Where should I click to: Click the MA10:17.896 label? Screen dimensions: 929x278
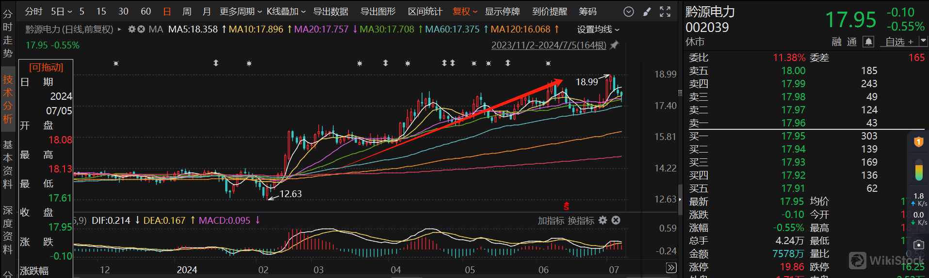256,30
